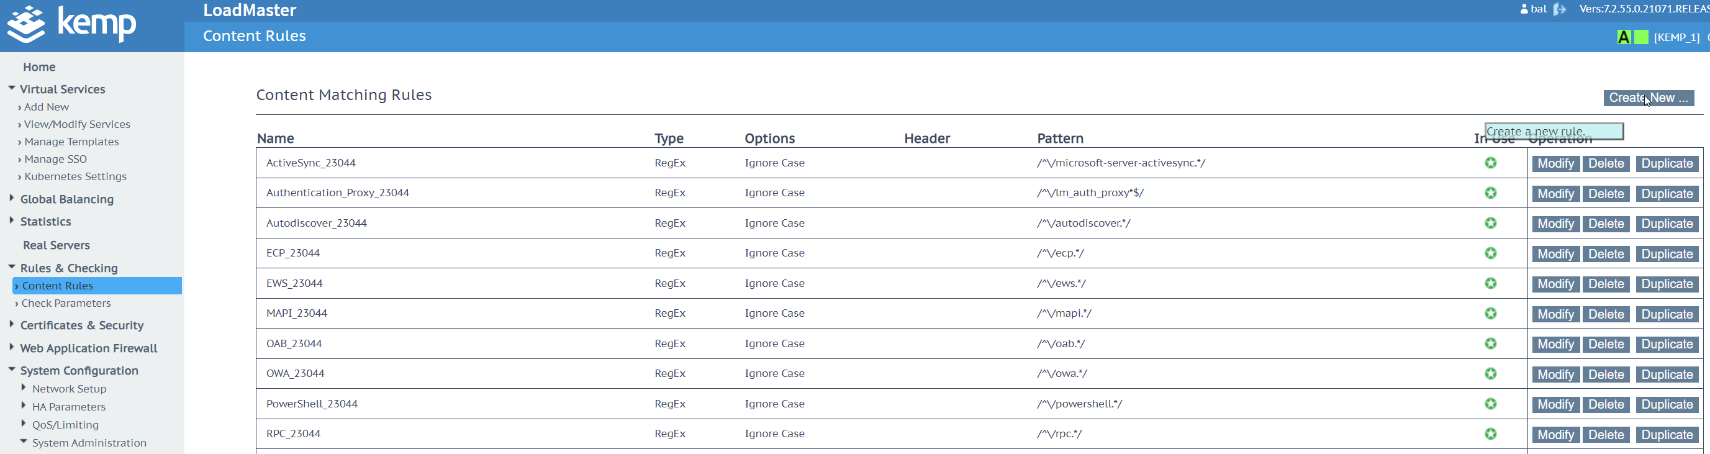
Task: Modify the MAPI_23044 rule
Action: tap(1555, 314)
